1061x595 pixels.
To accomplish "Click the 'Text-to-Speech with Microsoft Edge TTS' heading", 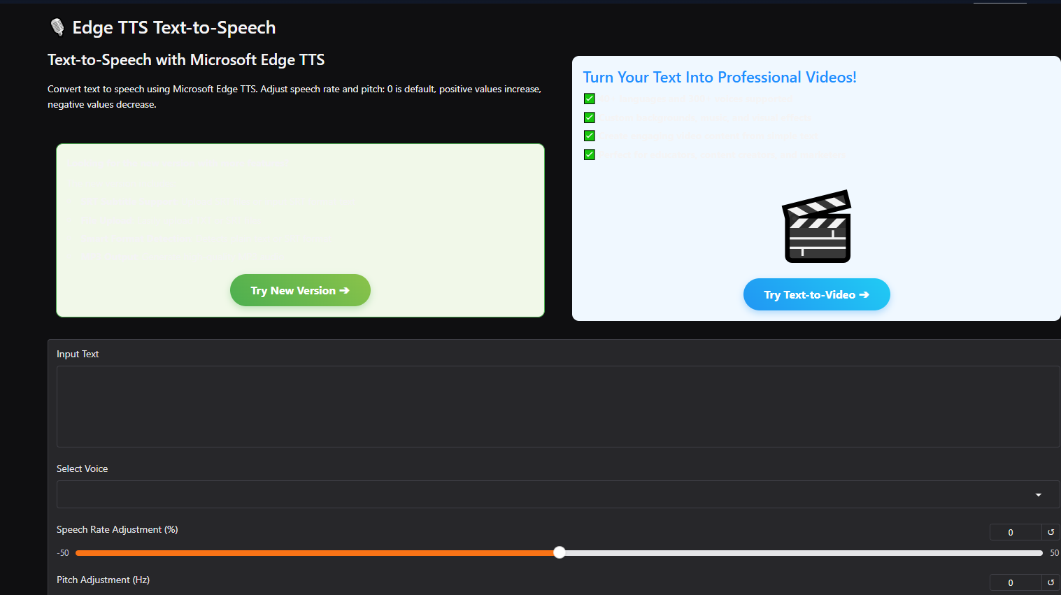I will click(x=186, y=60).
